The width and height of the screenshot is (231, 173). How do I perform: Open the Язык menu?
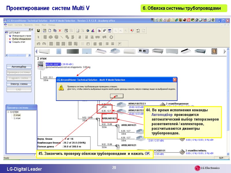tap(44, 25)
